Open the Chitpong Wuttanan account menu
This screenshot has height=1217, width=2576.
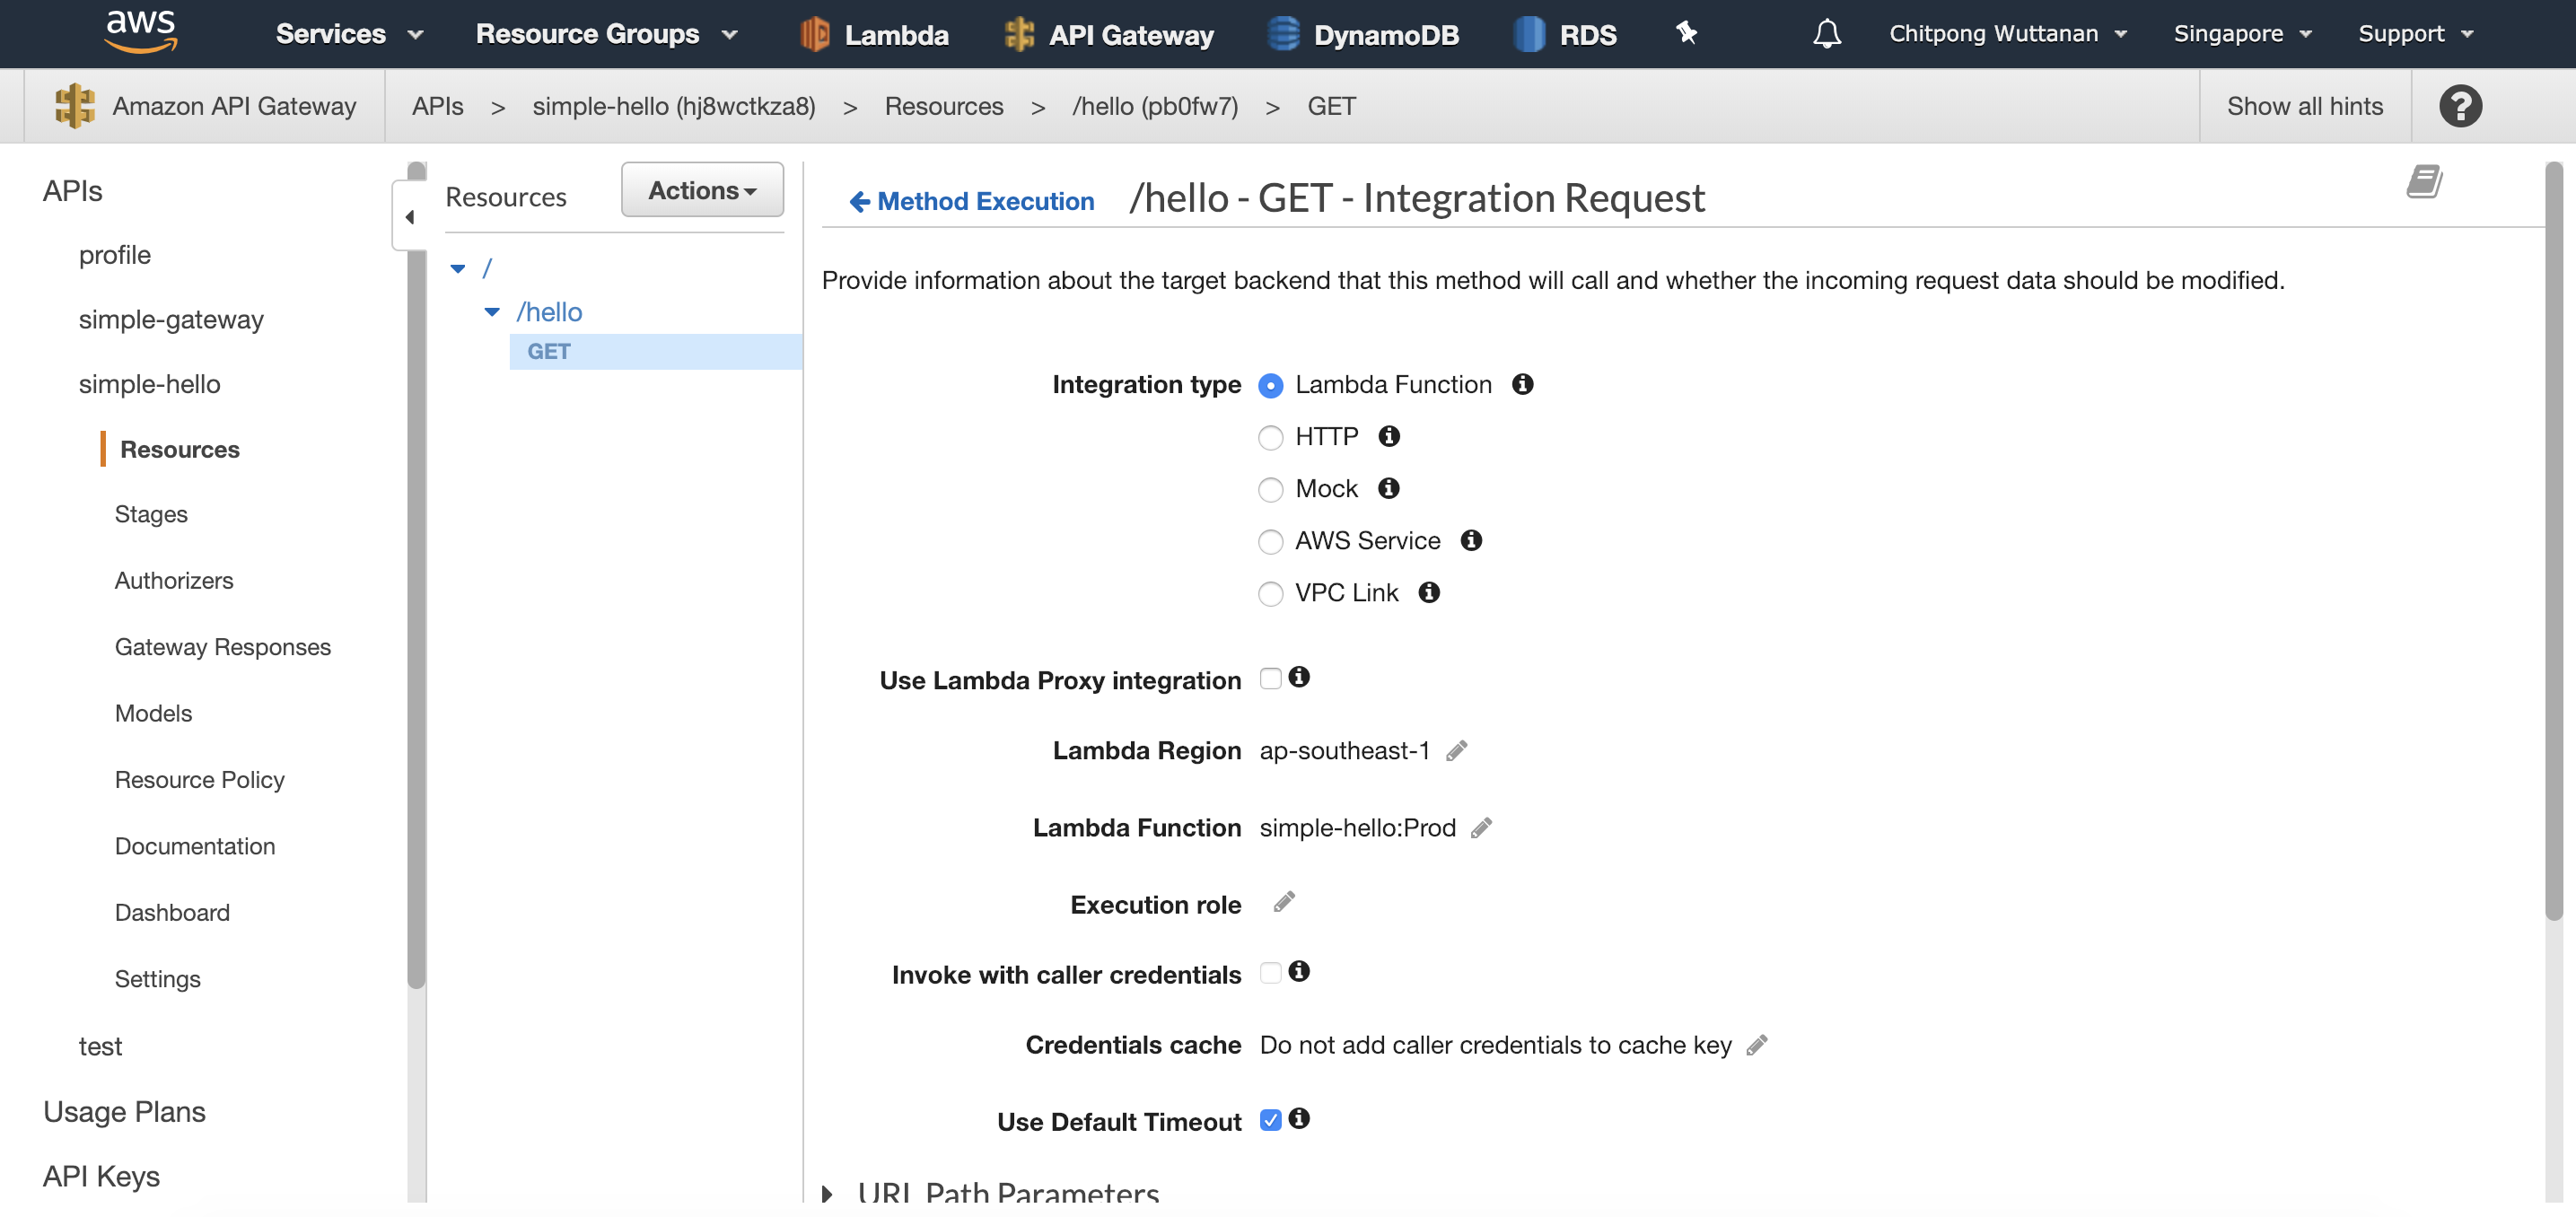(x=2007, y=34)
